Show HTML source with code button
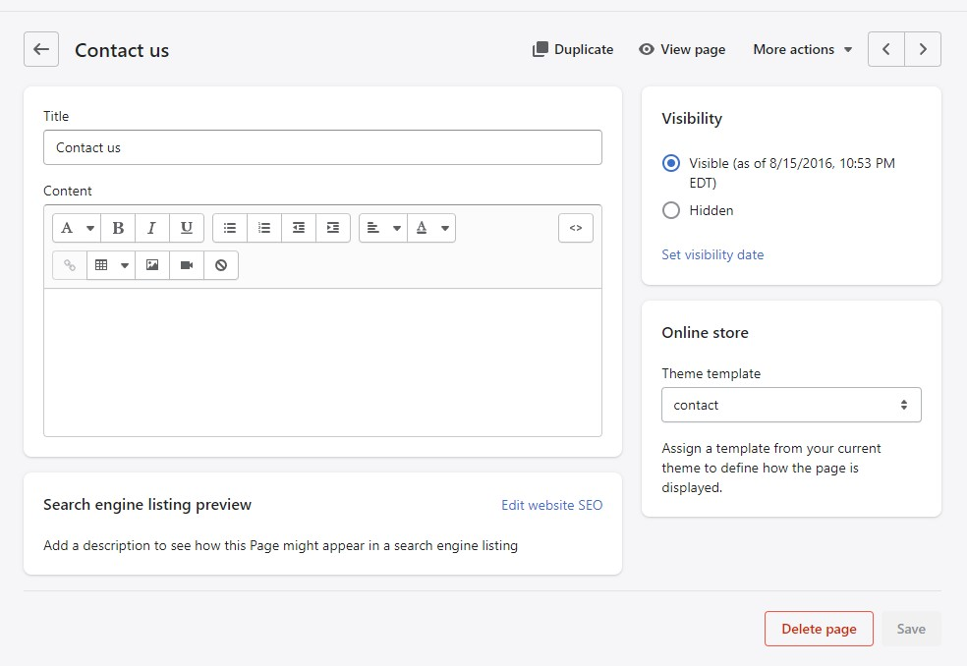Screen dimensions: 967x666 pyautogui.click(x=576, y=228)
